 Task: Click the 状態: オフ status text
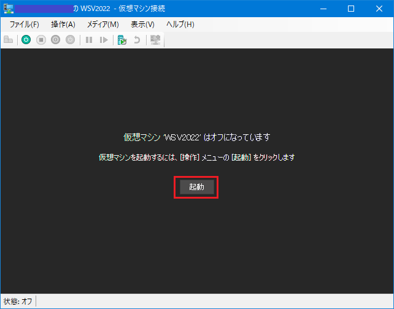coord(18,301)
